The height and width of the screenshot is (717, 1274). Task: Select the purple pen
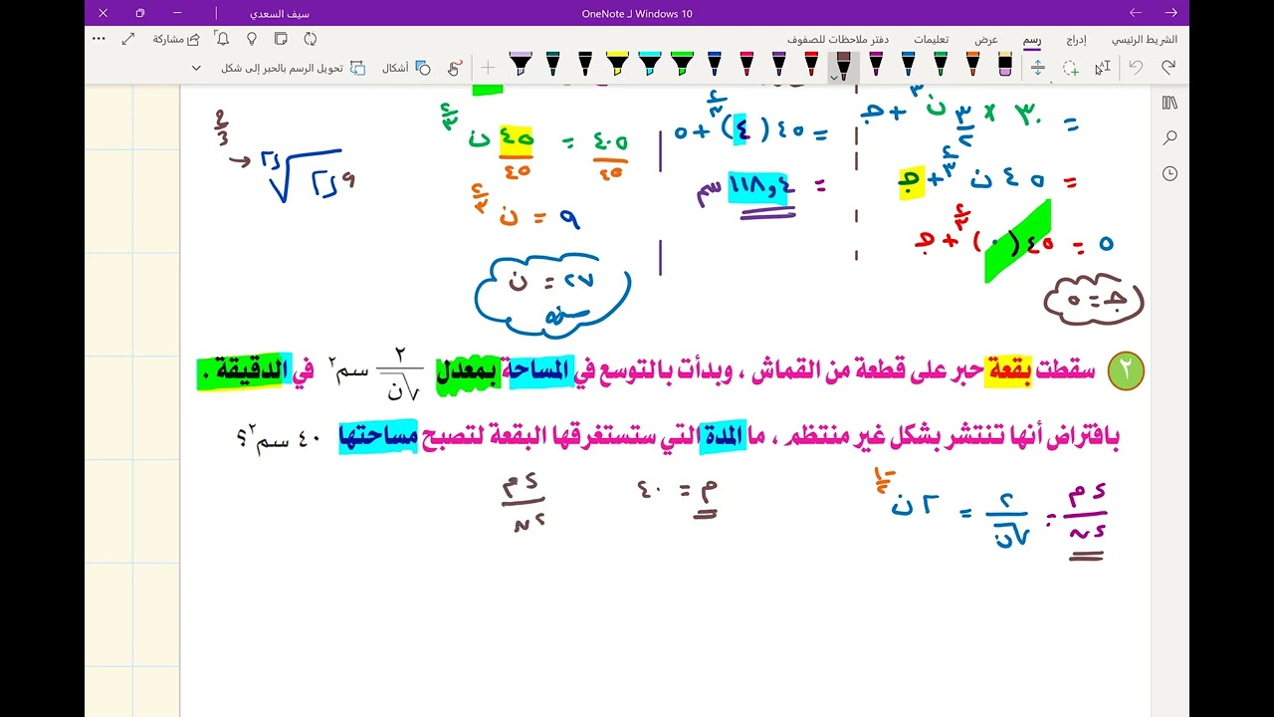coord(778,66)
